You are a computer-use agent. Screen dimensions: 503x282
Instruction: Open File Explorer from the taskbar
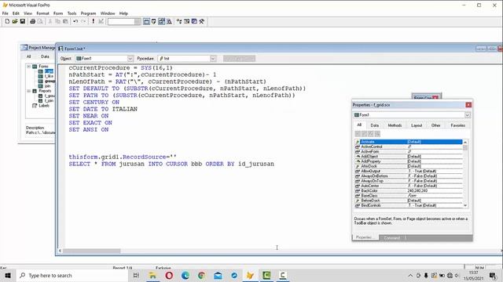(152, 275)
